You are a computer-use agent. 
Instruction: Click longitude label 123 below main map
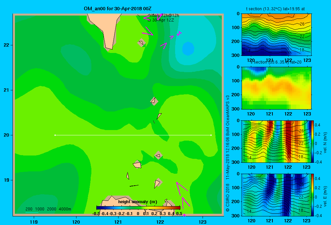coord(203,222)
